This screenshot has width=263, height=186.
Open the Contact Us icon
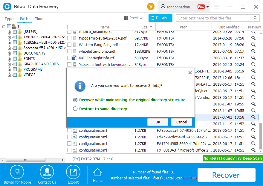coord(47,172)
